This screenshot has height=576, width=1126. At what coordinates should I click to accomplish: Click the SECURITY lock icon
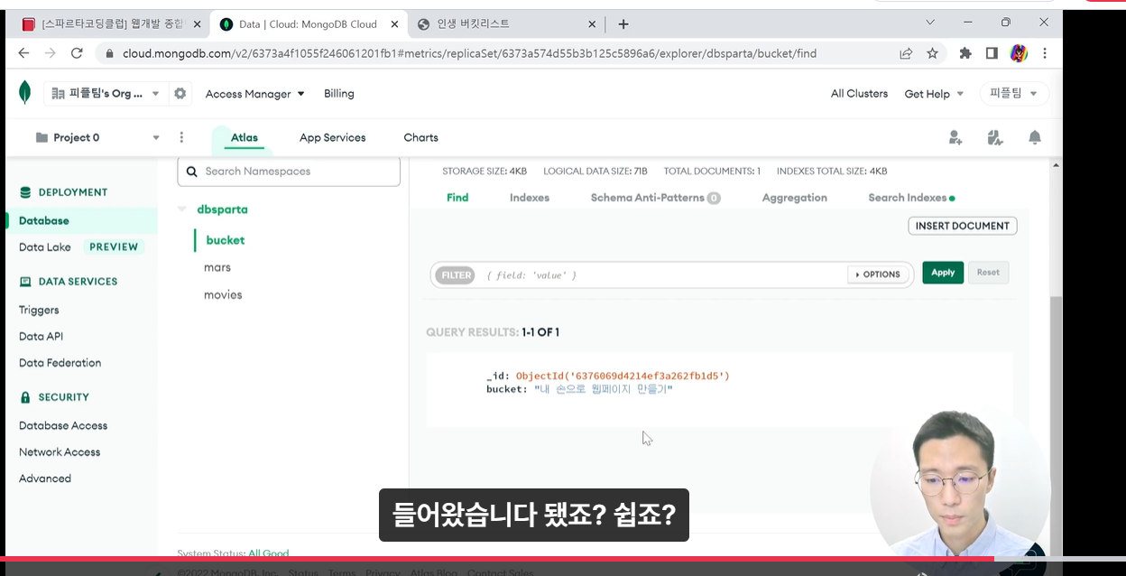pos(25,397)
